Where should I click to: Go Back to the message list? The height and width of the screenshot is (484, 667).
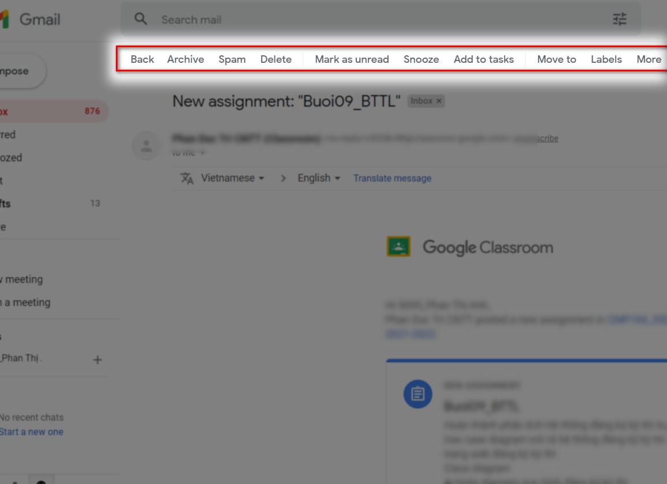coord(142,59)
